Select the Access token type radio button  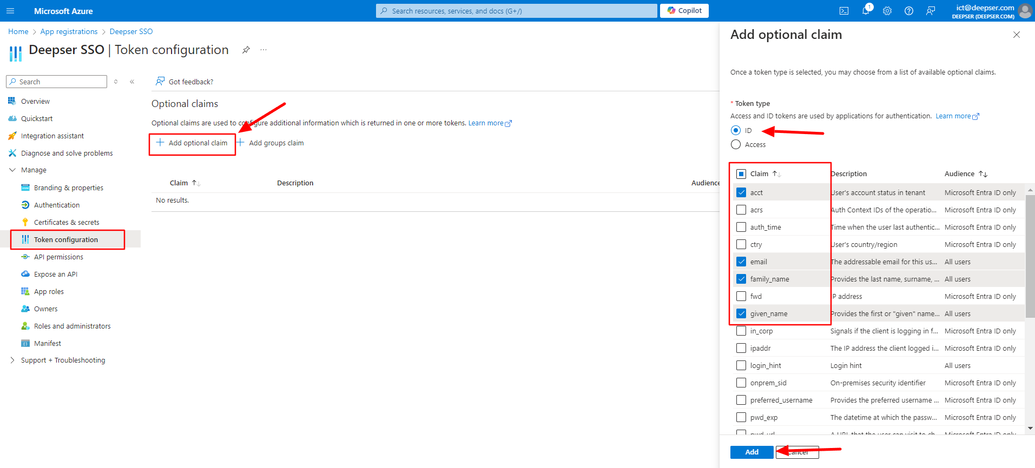click(x=736, y=144)
